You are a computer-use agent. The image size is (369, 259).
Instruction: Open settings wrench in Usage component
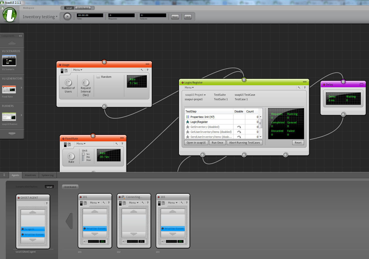pos(142,70)
